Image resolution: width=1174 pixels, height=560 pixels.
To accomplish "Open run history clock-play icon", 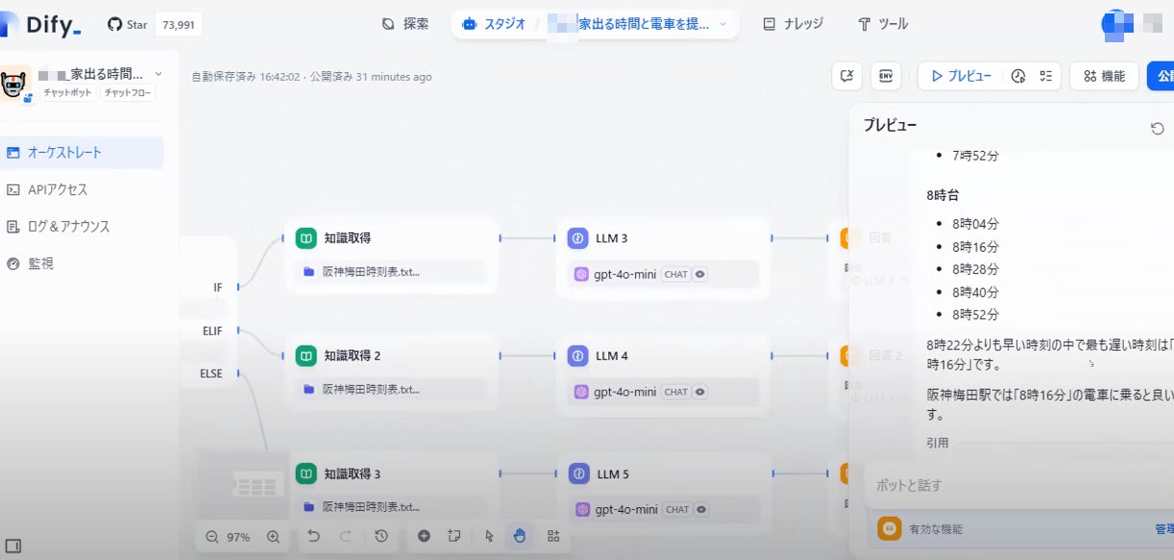I will point(1018,76).
